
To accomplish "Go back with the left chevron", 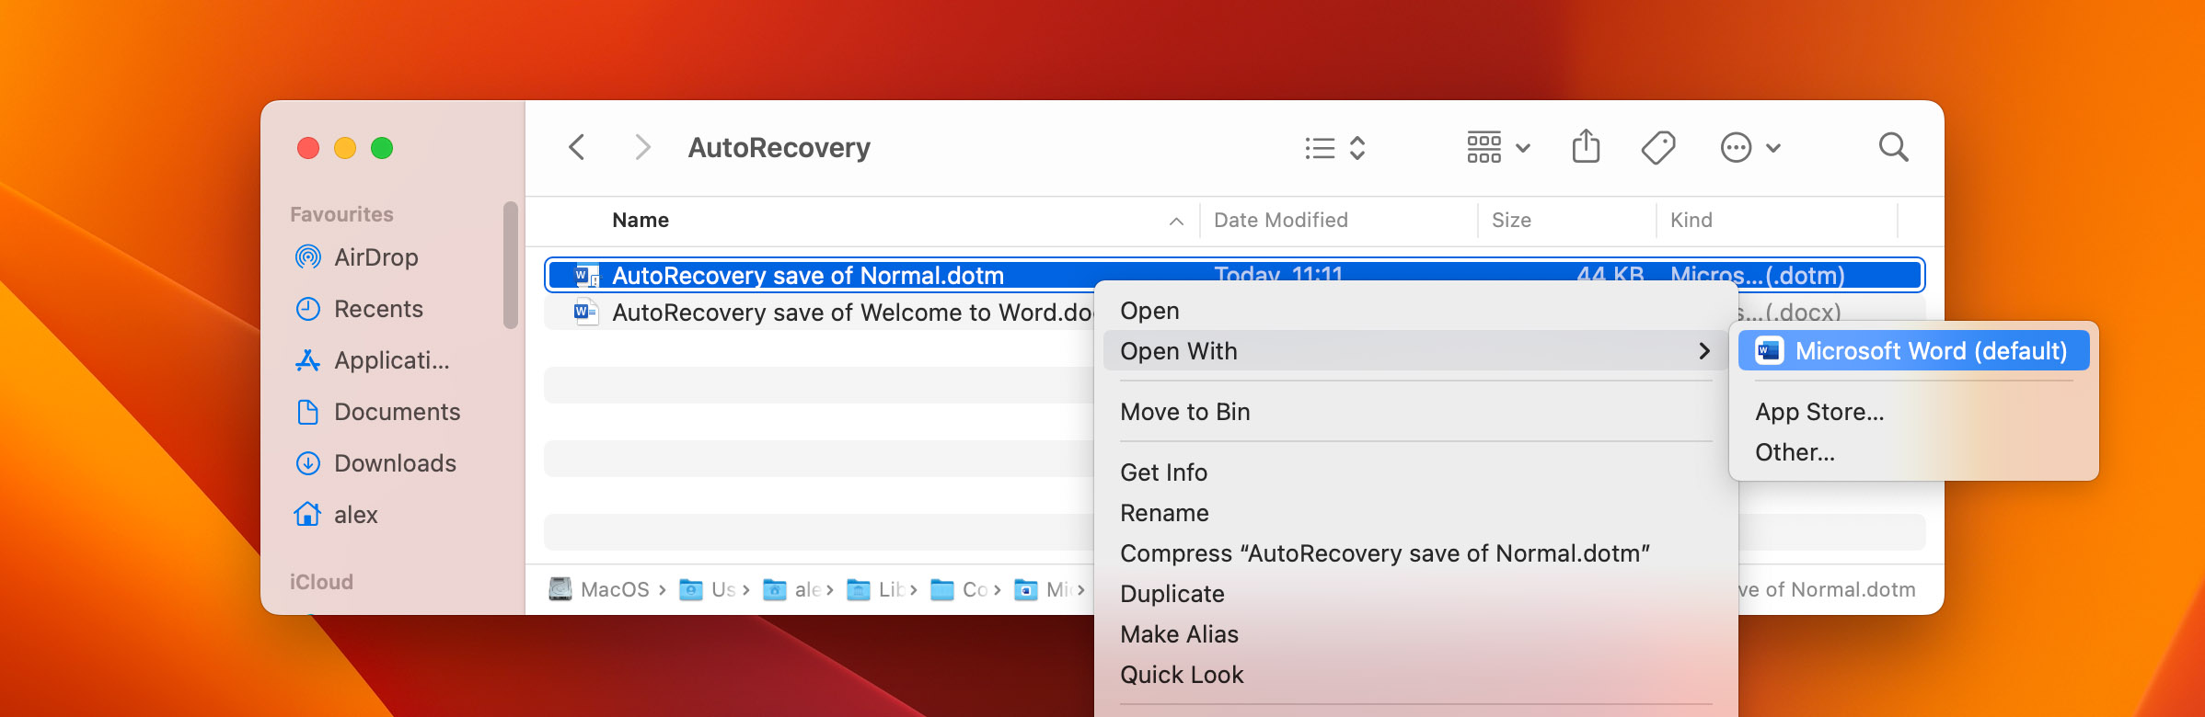I will pos(577,147).
